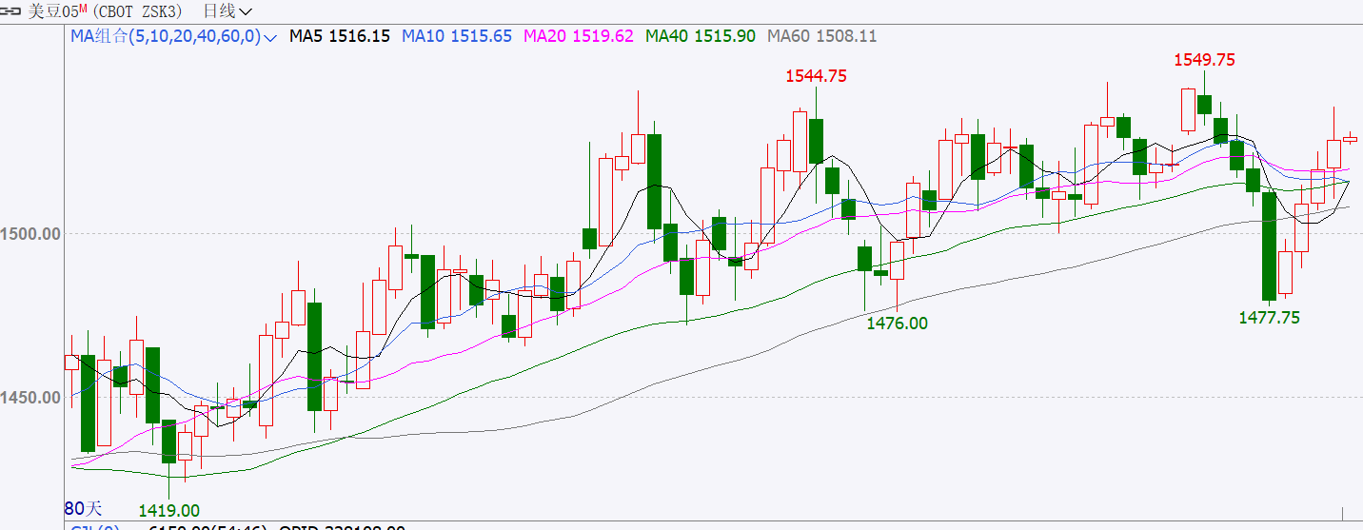Viewport: 1363px width, 530px height.
Task: Expand the MA组合(5,10,20,40,60,0) indicator dropdown
Action: [173, 36]
